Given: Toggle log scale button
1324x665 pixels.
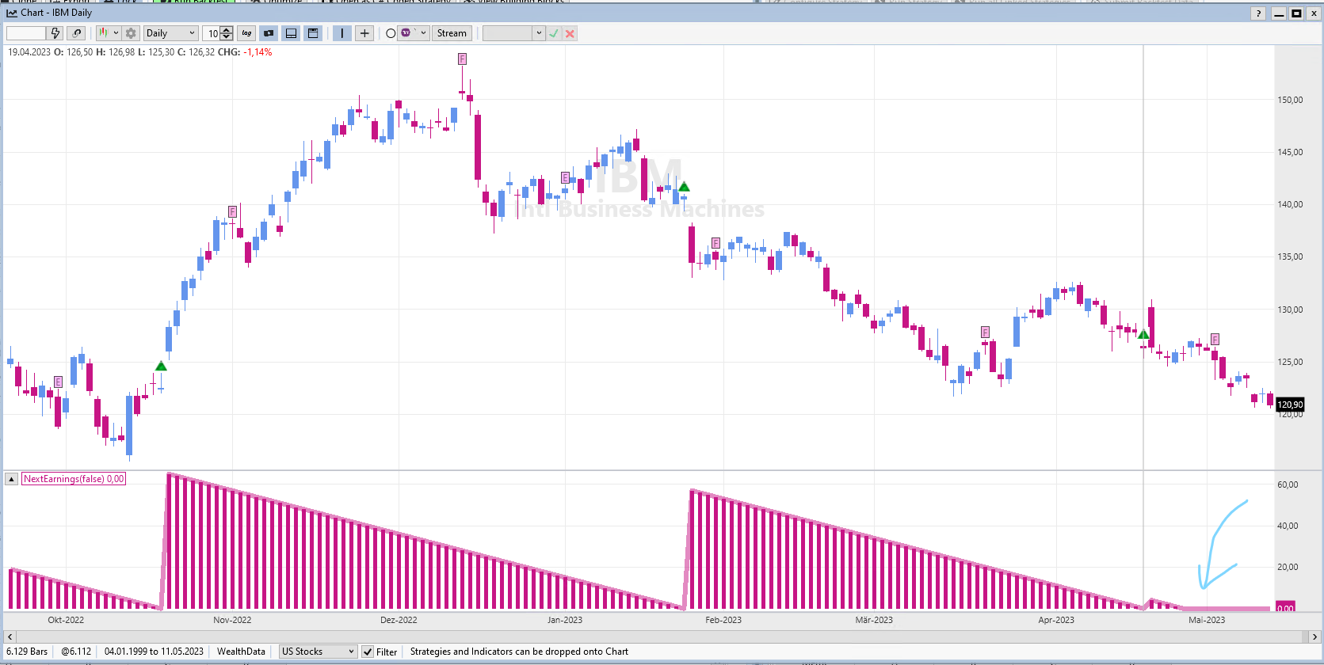Looking at the screenshot, I should click(x=246, y=33).
